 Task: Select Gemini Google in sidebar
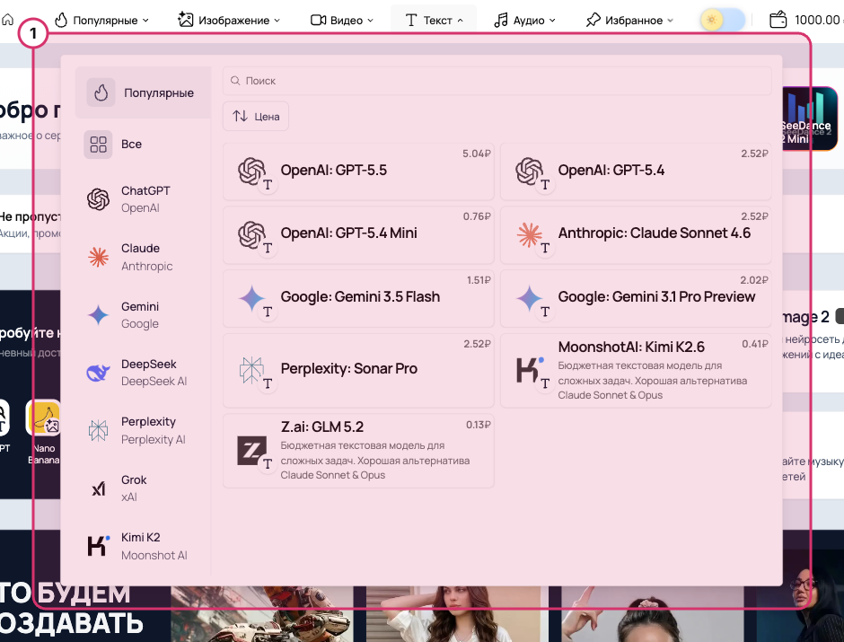point(143,315)
